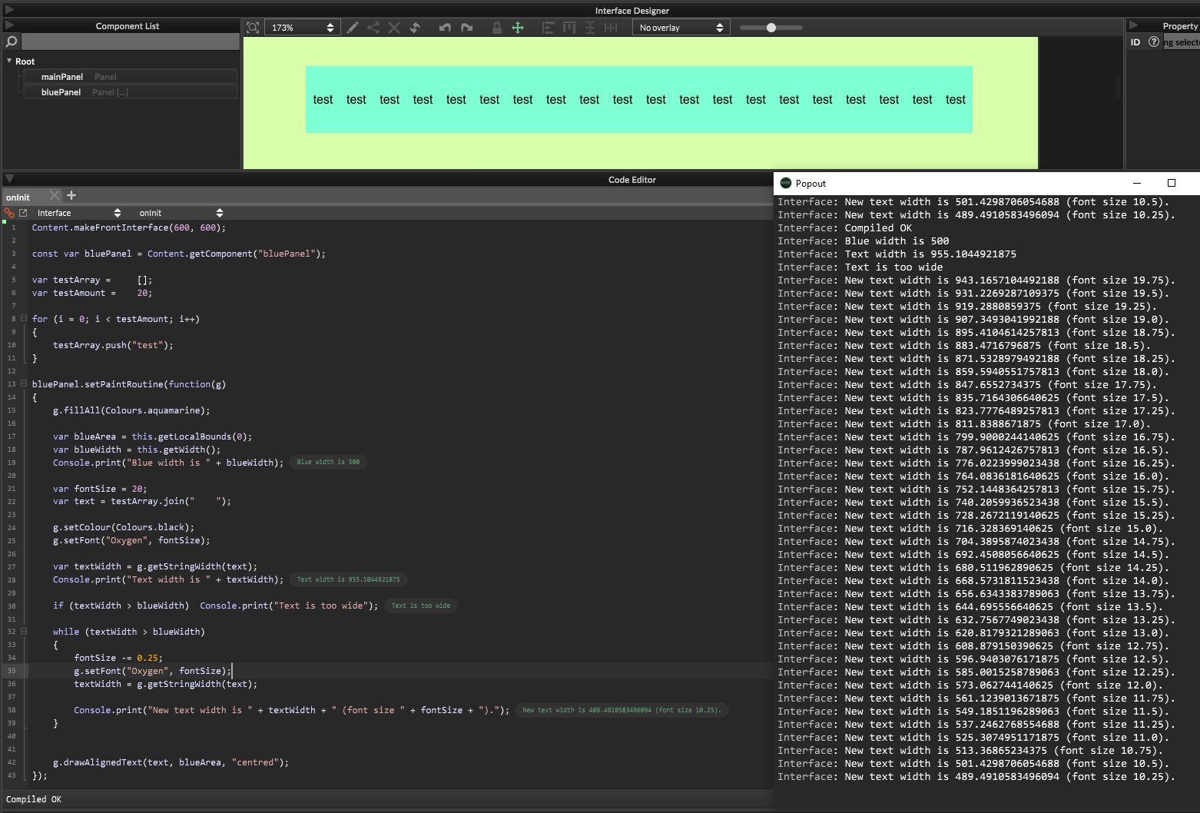Open the onInit callback dropdown
Image resolution: width=1200 pixels, height=813 pixels.
point(181,213)
